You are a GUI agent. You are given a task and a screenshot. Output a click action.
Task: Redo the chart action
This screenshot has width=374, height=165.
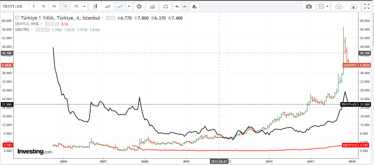[184, 6]
